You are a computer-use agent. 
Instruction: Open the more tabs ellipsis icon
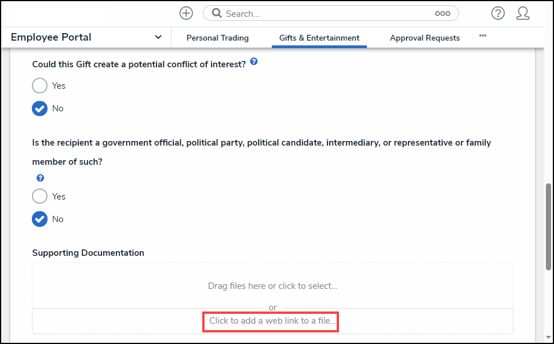click(483, 36)
